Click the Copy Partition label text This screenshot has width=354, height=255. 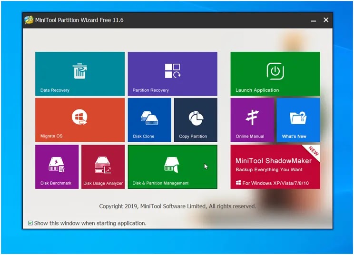click(x=193, y=136)
